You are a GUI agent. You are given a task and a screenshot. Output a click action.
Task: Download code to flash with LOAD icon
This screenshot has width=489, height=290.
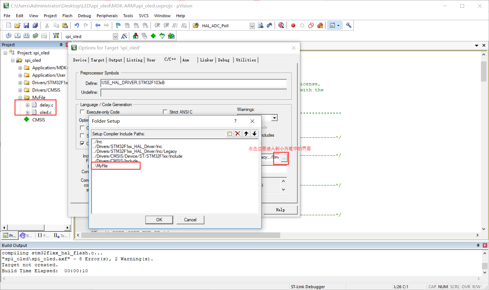coord(56,36)
